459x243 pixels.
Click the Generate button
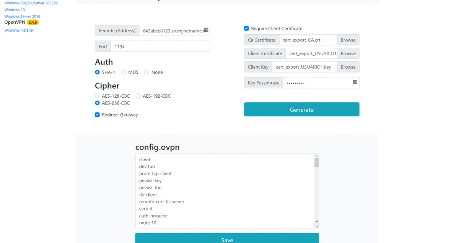pyautogui.click(x=302, y=109)
